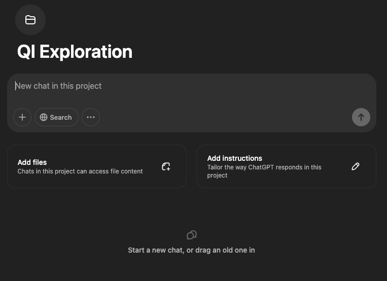The height and width of the screenshot is (281, 387).
Task: Click the chat bubbles icon
Action: [192, 235]
